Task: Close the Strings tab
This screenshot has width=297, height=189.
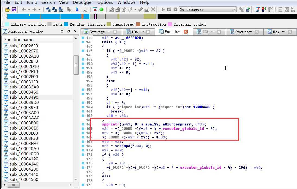Action: coord(115,32)
